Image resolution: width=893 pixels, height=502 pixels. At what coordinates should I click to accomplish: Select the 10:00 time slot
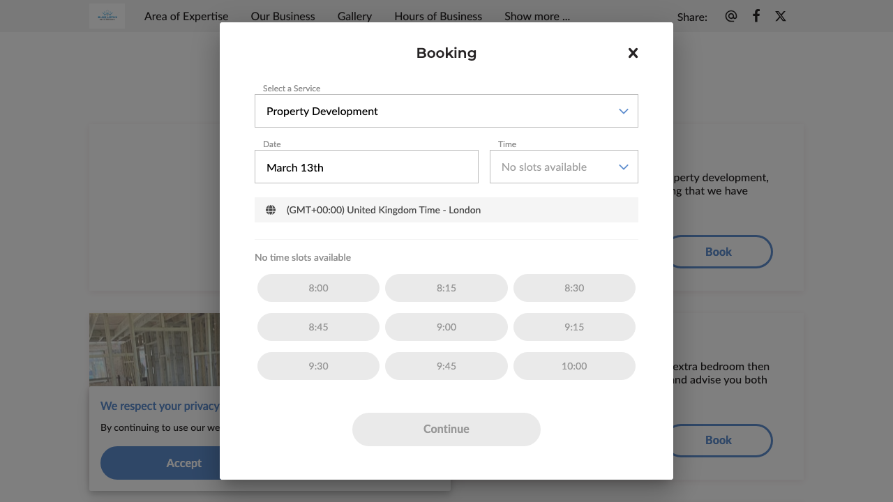pyautogui.click(x=574, y=365)
